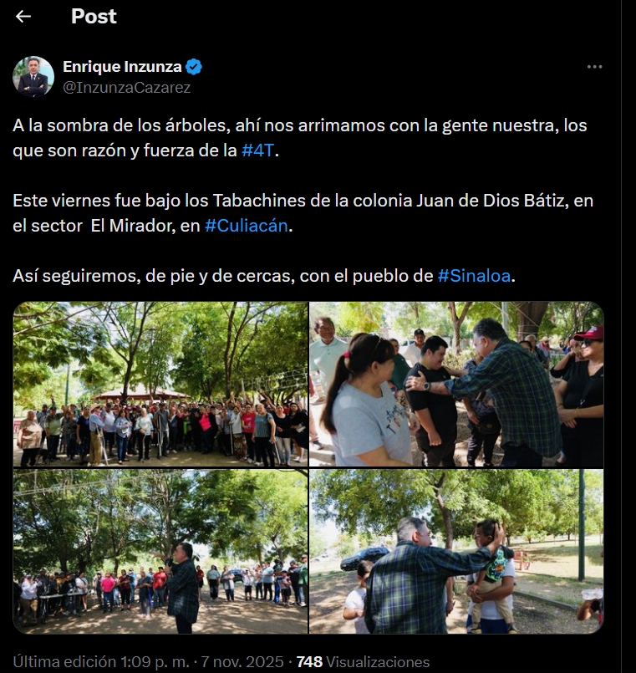Viewport: 636px width, 673px height.
Task: Open Enrique Inzunza's profile avatar
Action: [33, 77]
